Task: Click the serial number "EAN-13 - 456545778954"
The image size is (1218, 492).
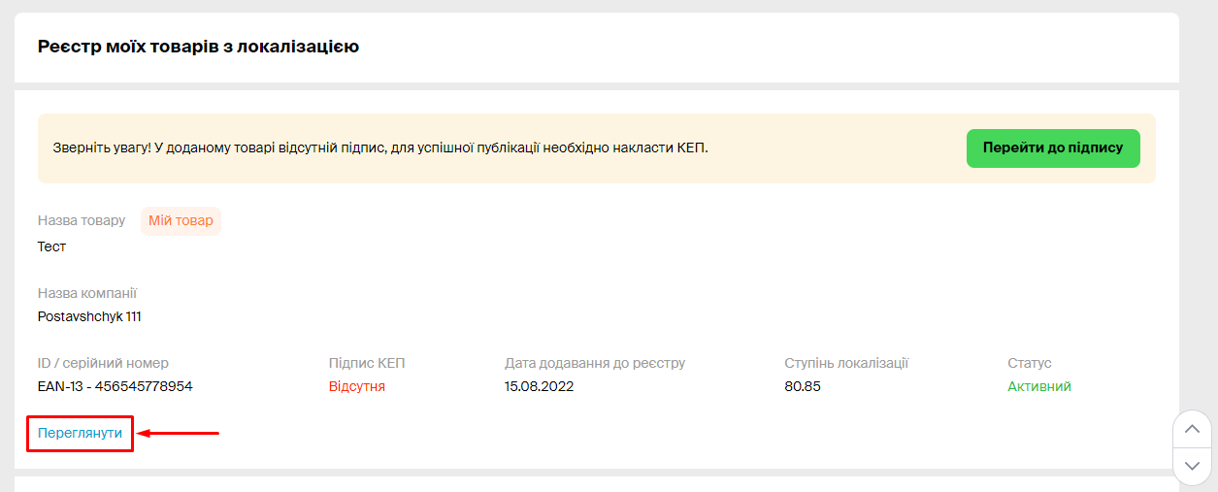Action: 115,386
